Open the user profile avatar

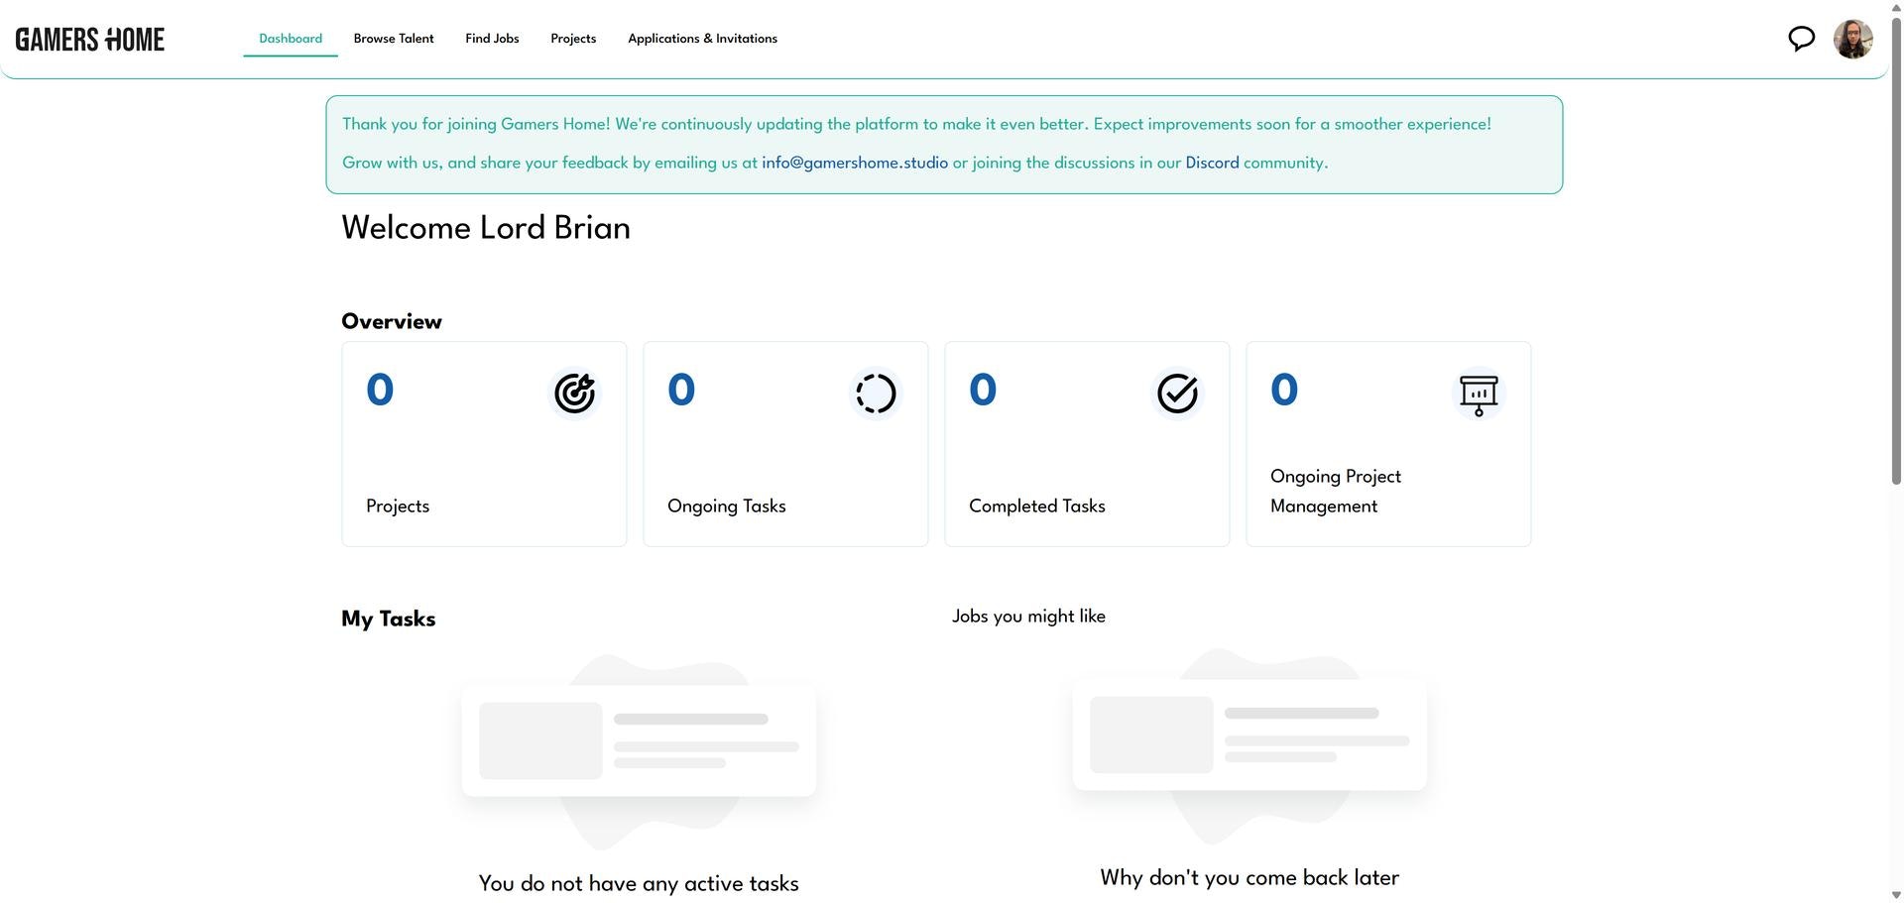1852,39
